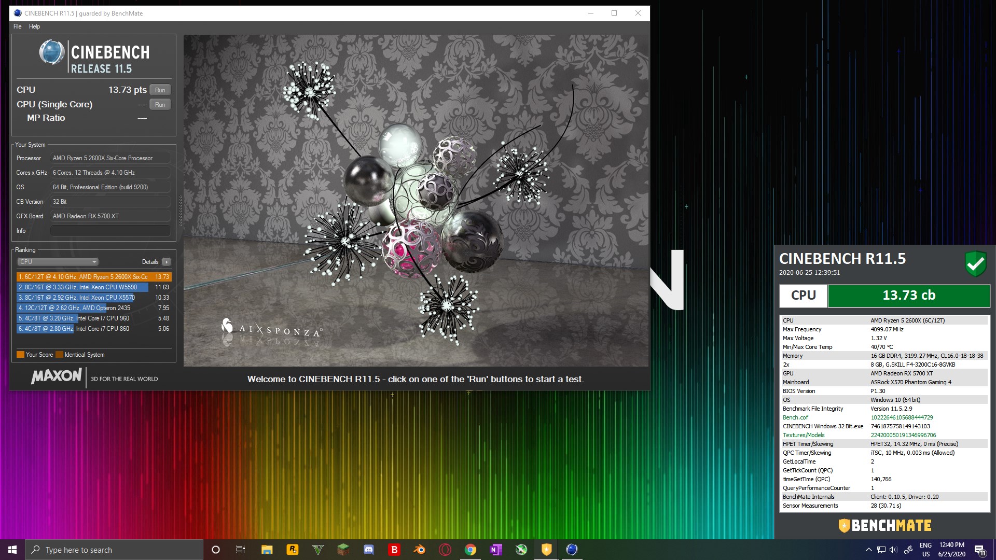Viewport: 996px width, 560px height.
Task: Open Cortana from the taskbar
Action: coord(216,550)
